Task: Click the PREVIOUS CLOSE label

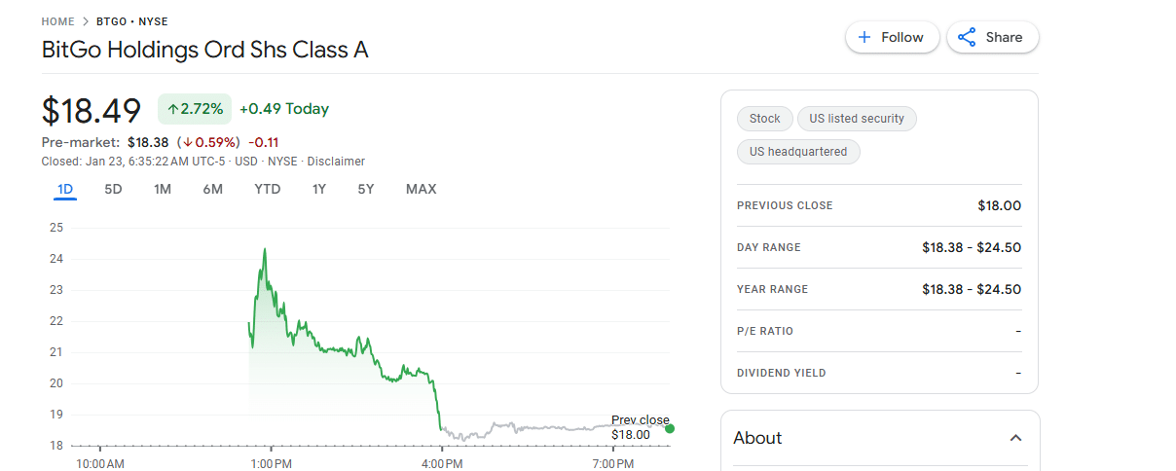Action: point(785,205)
